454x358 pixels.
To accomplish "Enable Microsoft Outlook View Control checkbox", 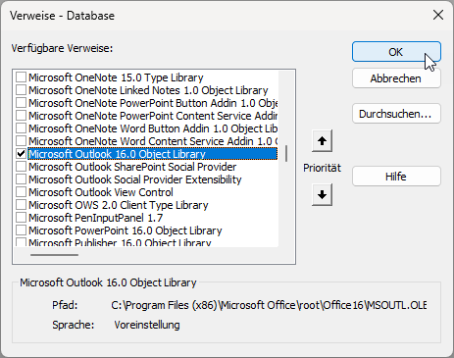I will [22, 192].
